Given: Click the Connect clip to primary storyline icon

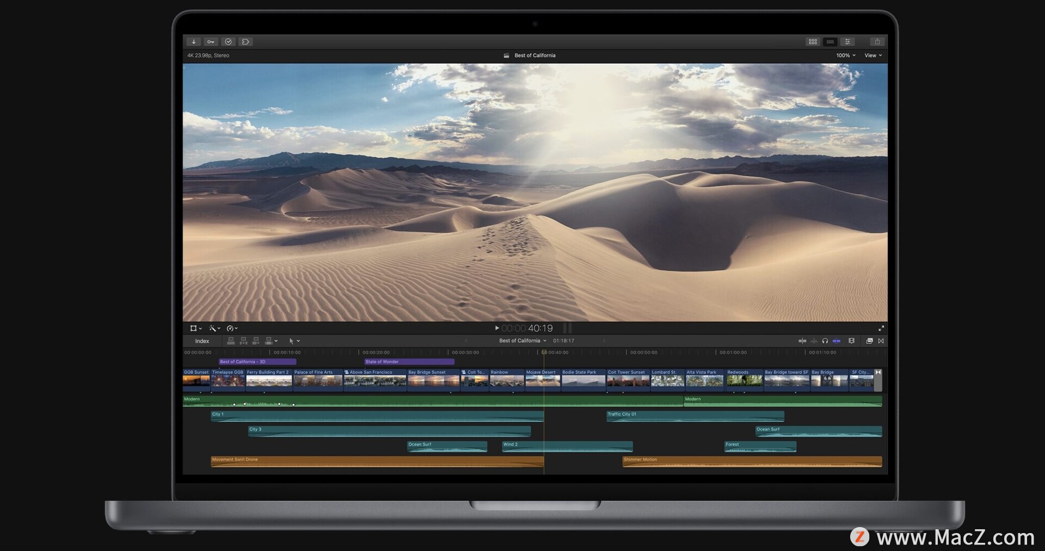Looking at the screenshot, I should click(x=231, y=341).
